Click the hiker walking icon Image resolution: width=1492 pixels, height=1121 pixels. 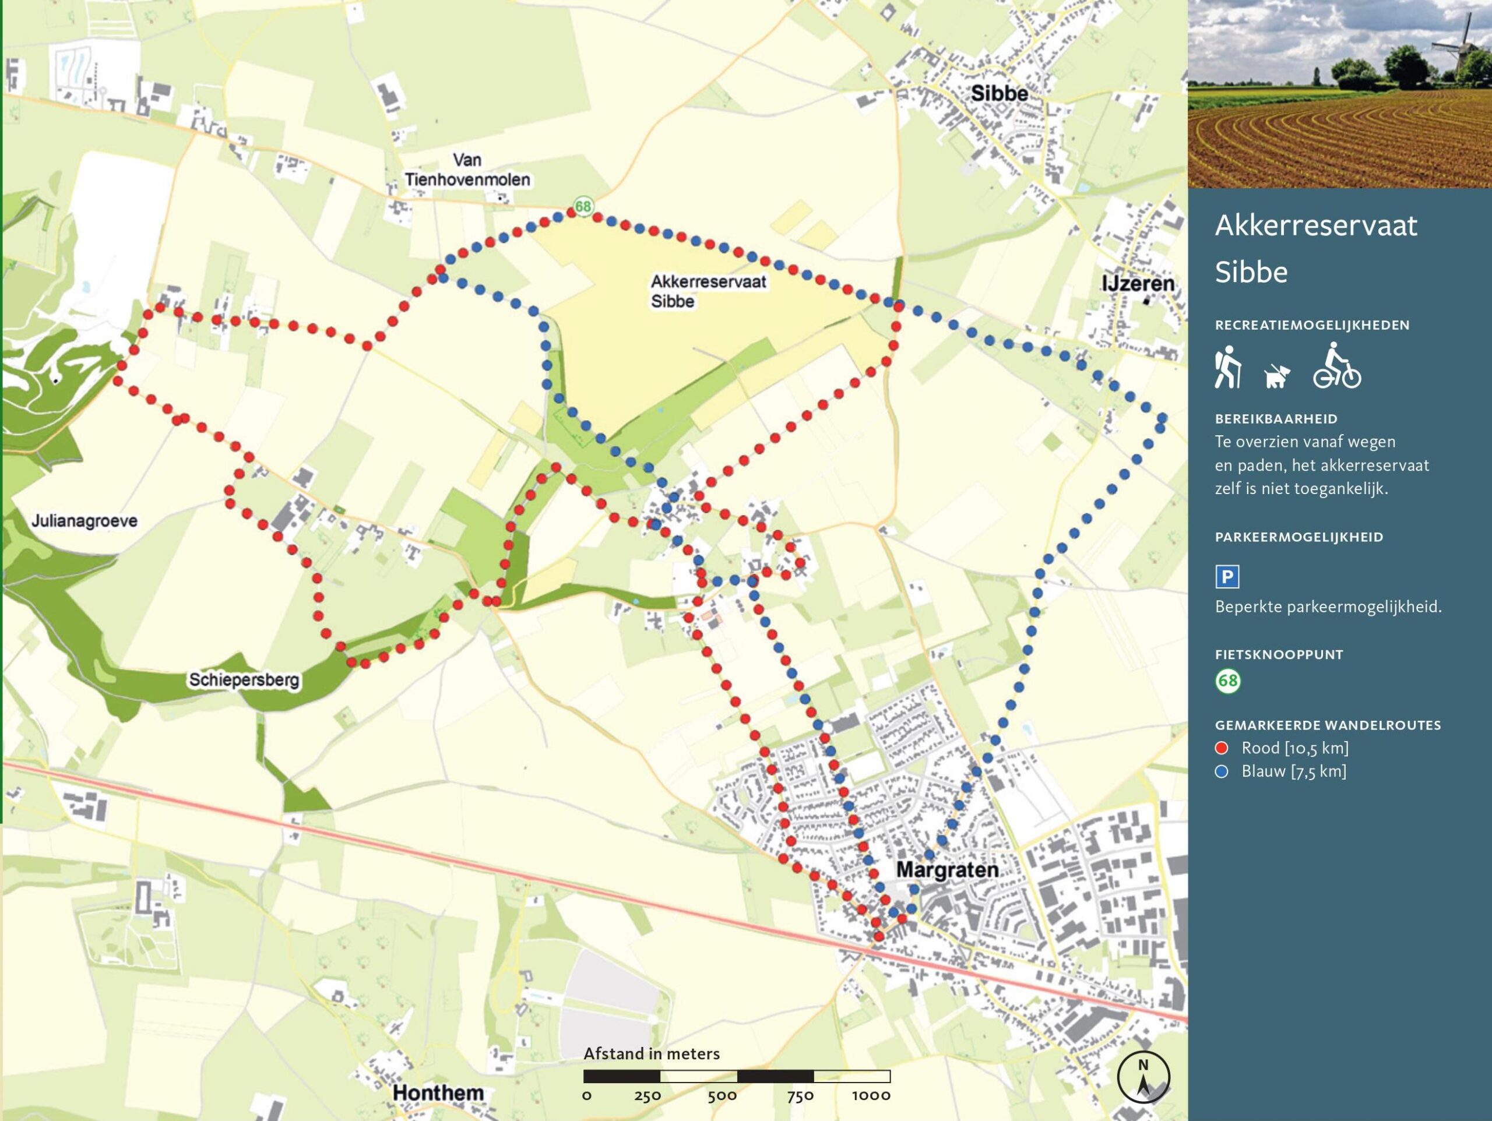point(1227,367)
